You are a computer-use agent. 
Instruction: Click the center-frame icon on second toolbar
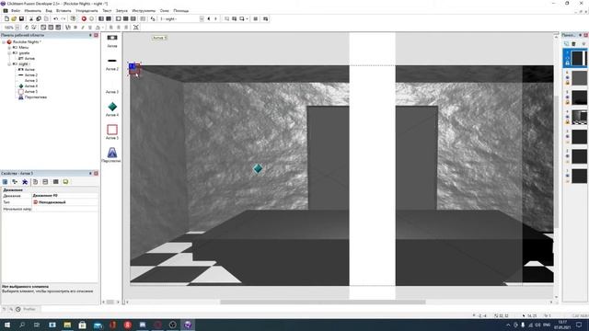pos(136,28)
